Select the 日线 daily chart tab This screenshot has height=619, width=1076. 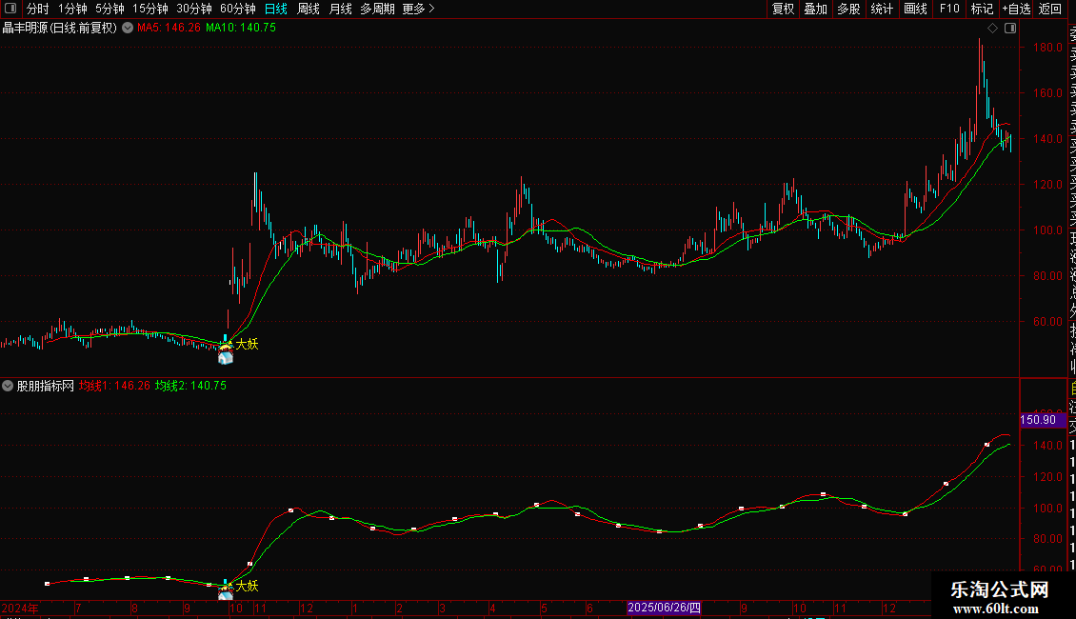(x=276, y=9)
